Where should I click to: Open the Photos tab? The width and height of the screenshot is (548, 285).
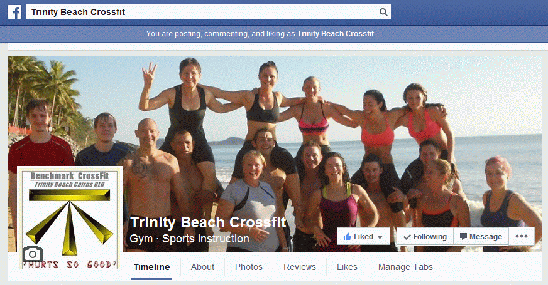(x=248, y=267)
